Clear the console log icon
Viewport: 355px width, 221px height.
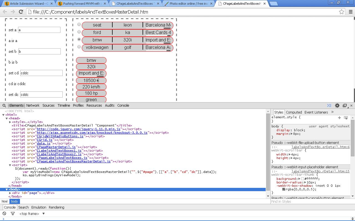pyautogui.click(x=4, y=214)
